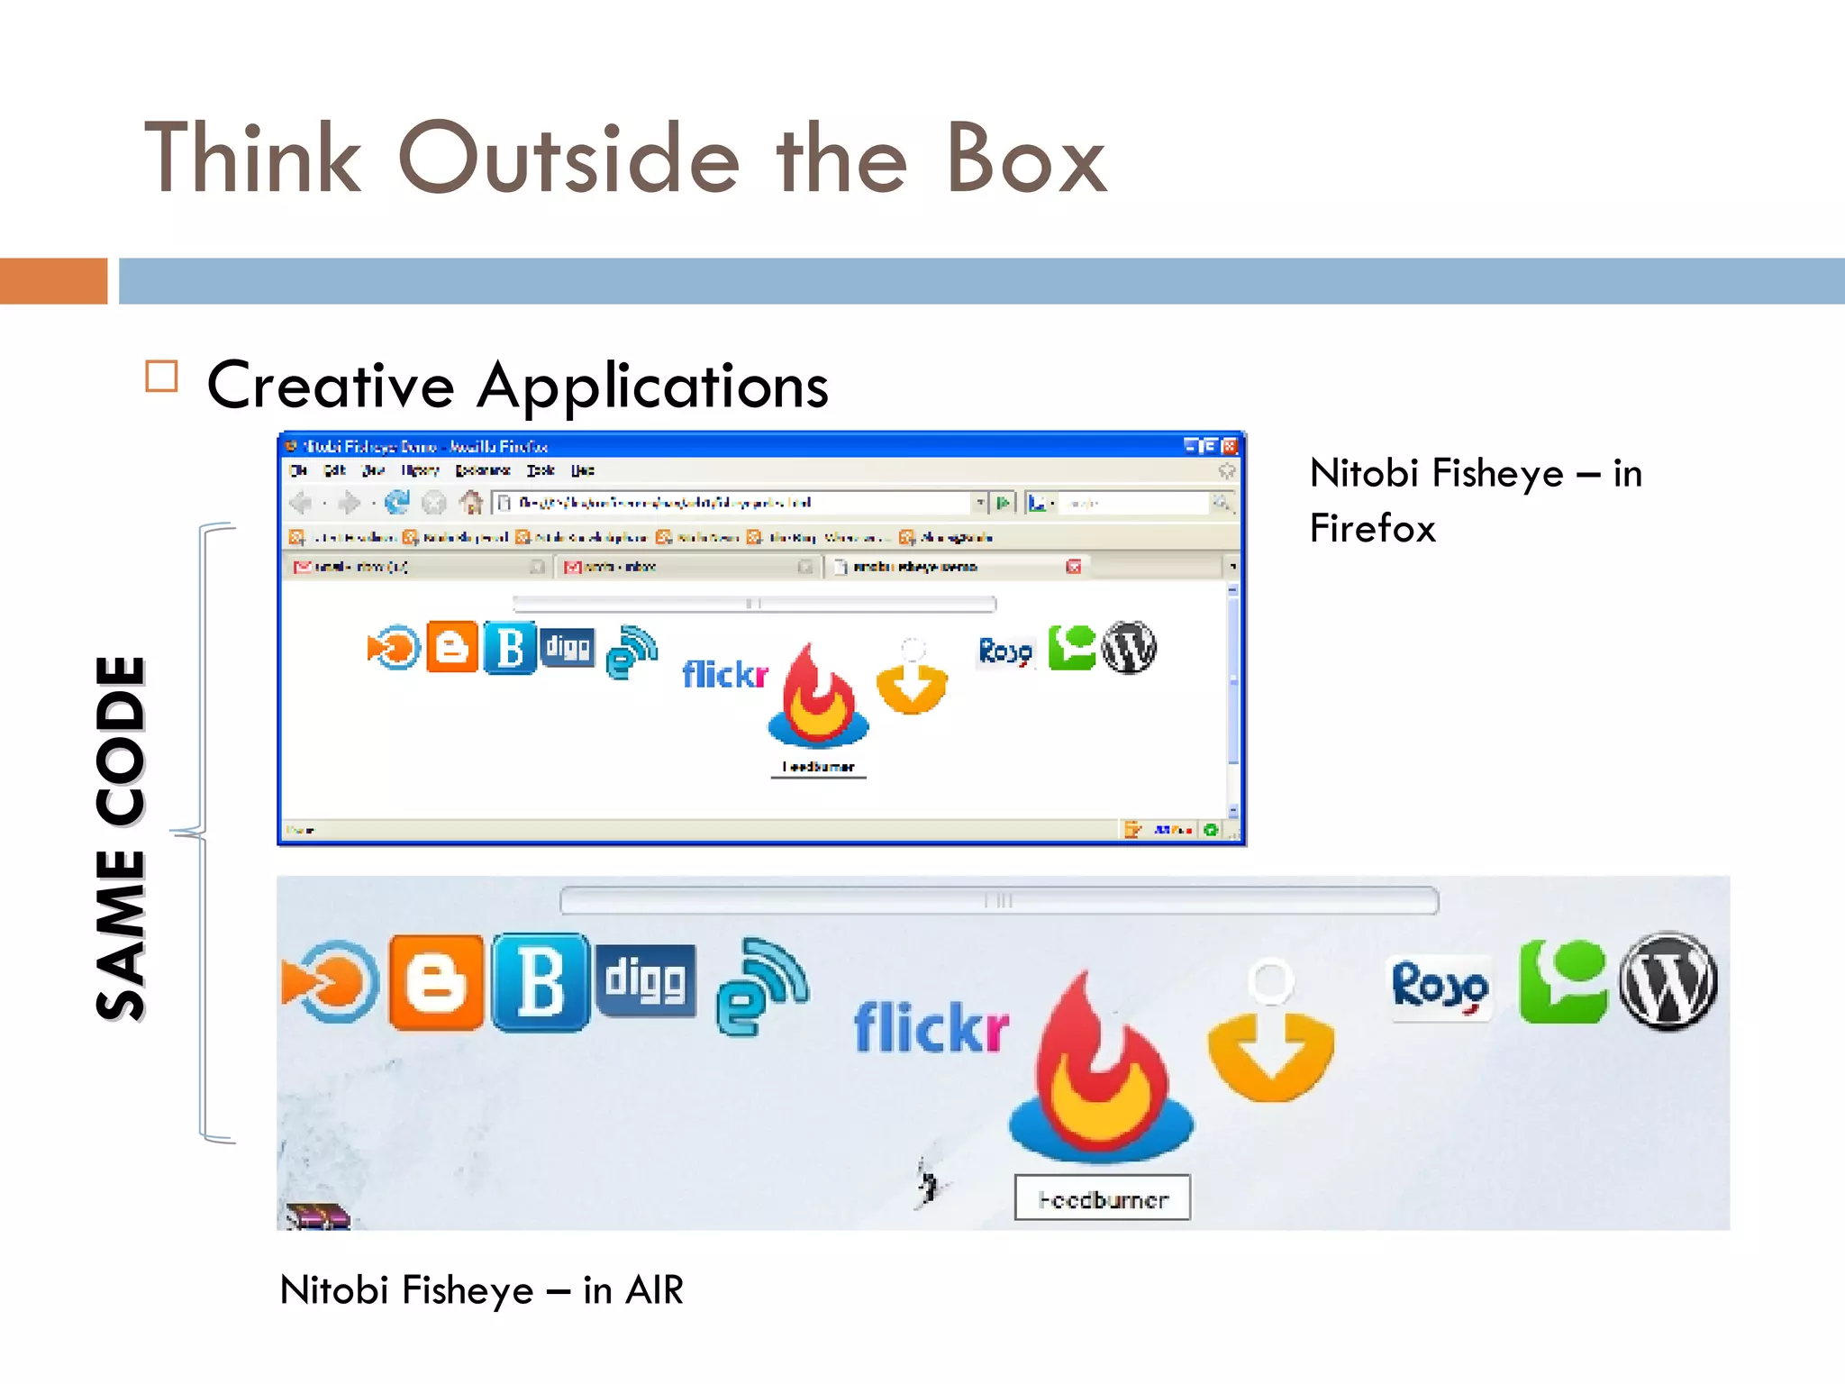
Task: Click the Firefox vertical scrollbar
Action: [1233, 701]
